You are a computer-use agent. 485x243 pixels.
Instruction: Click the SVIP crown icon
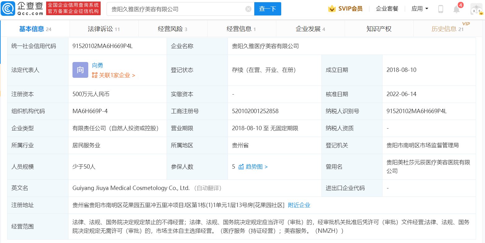[332, 9]
